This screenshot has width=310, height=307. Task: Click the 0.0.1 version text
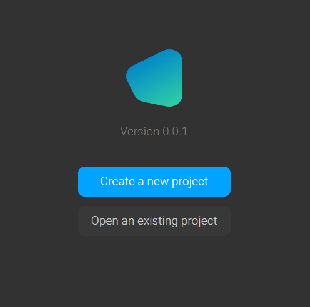[x=175, y=132]
